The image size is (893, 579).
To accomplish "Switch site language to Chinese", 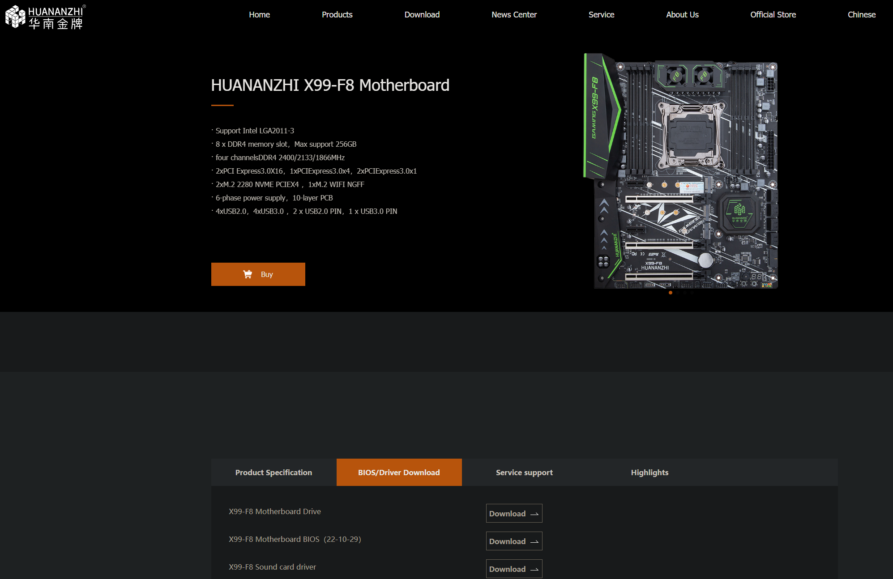I will coord(861,15).
